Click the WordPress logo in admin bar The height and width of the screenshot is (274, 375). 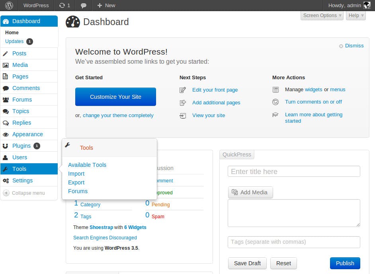pos(9,5)
